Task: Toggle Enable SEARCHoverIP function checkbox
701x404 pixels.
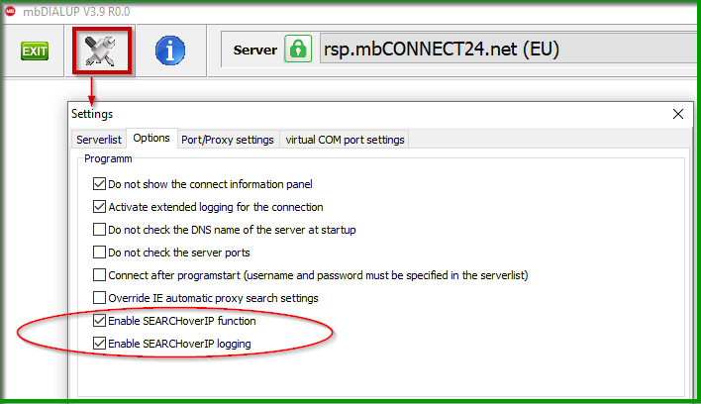Action: pyautogui.click(x=99, y=321)
